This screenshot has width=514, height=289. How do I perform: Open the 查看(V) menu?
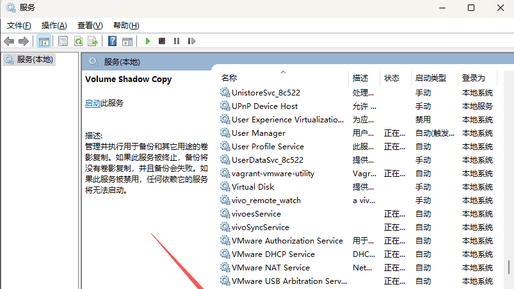(90, 26)
